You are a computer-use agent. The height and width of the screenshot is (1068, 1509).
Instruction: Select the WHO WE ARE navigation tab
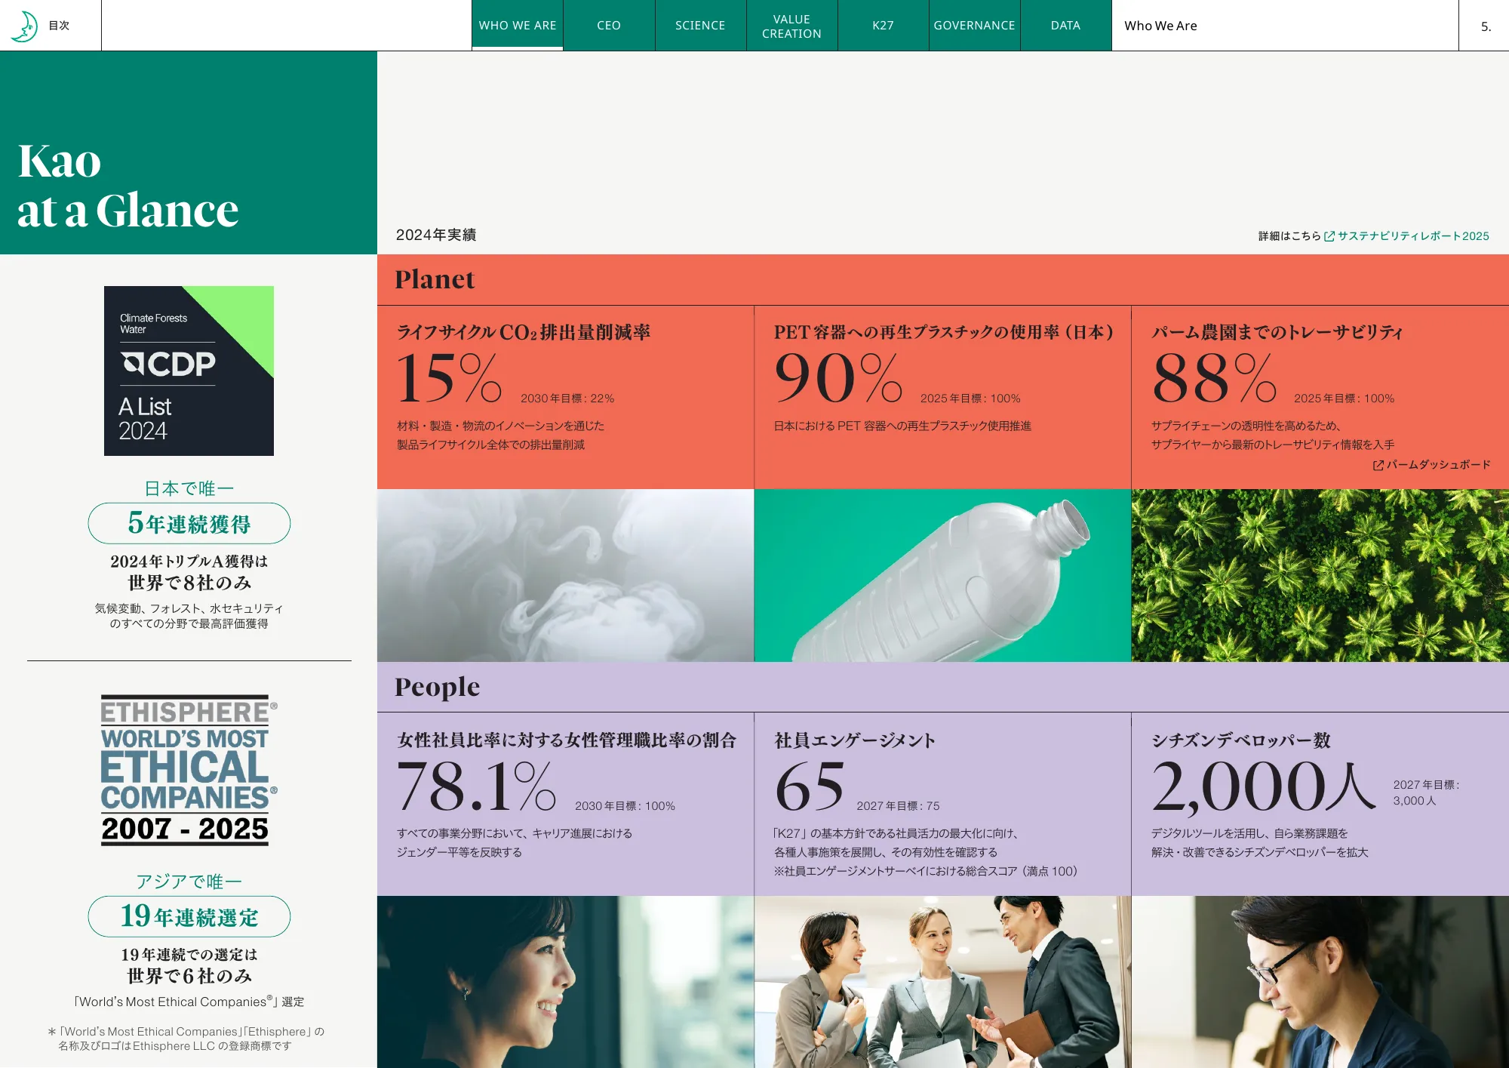517,25
